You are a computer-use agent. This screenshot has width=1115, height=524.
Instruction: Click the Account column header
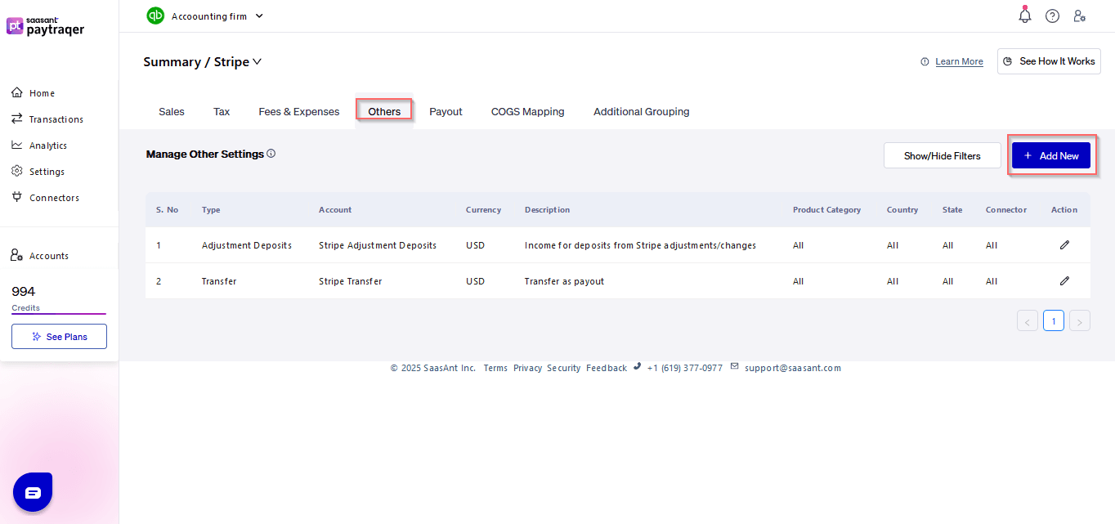[x=335, y=210]
